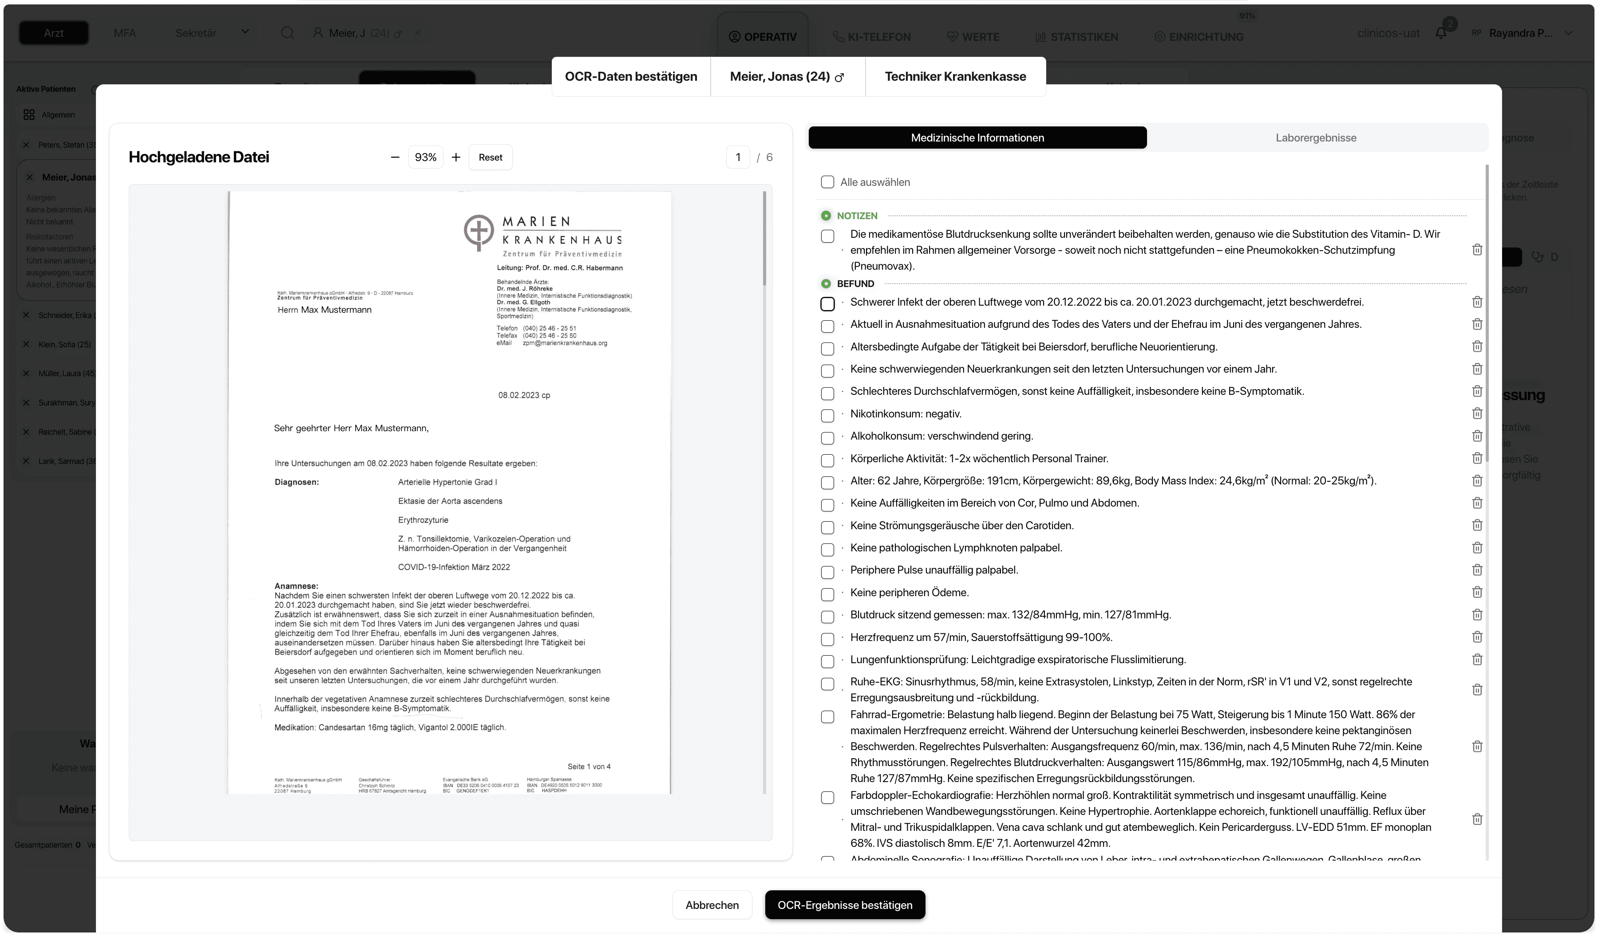Select the Medizinische Informationen tab
This screenshot has width=1598, height=936.
[977, 138]
